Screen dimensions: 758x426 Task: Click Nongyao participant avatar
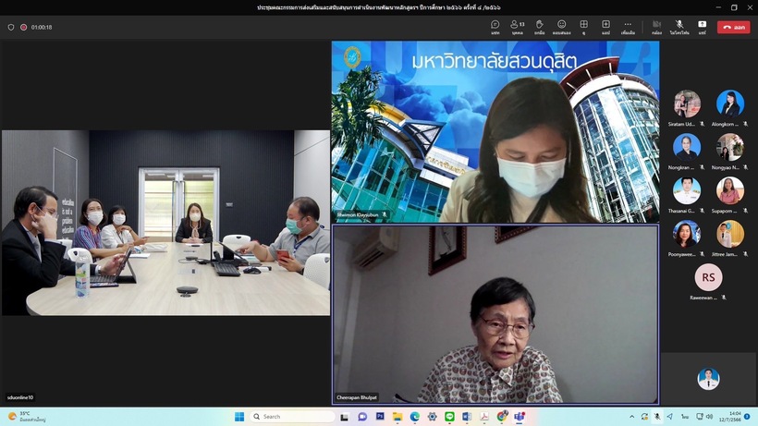click(730, 147)
